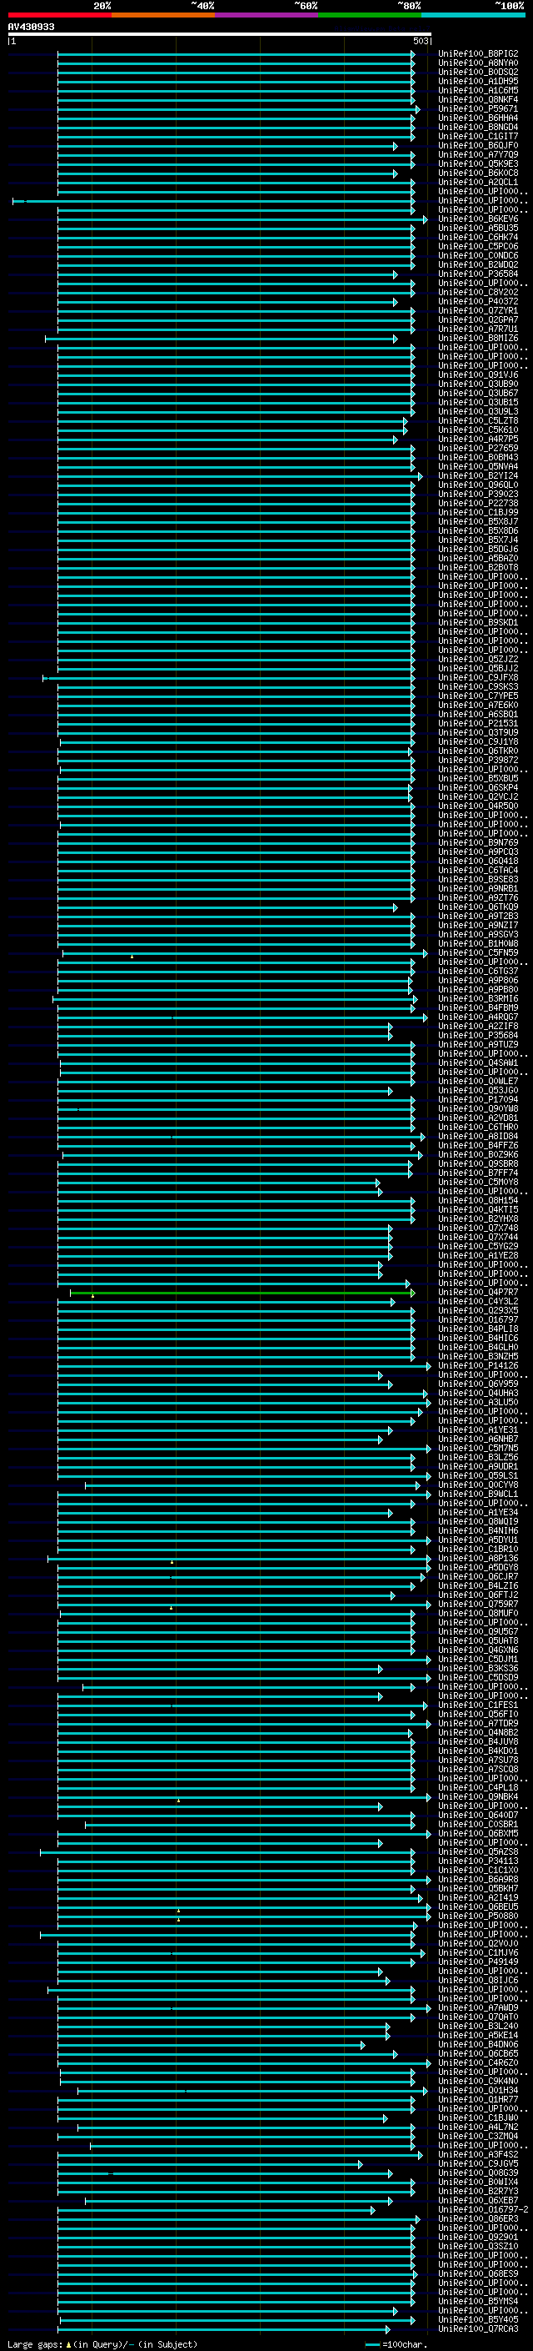This screenshot has height=2351, width=533.
Task: Select the UniRef100_P39023 label
Action: point(477,494)
